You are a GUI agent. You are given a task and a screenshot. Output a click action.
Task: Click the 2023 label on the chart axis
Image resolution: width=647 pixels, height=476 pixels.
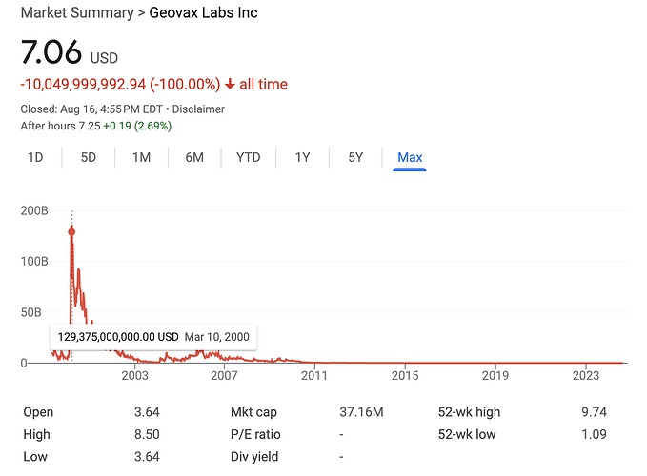586,377
